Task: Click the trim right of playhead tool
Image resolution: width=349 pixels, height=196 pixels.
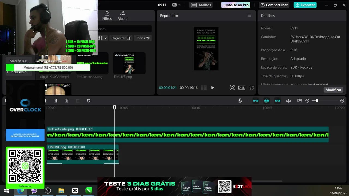Action: [x=67, y=101]
